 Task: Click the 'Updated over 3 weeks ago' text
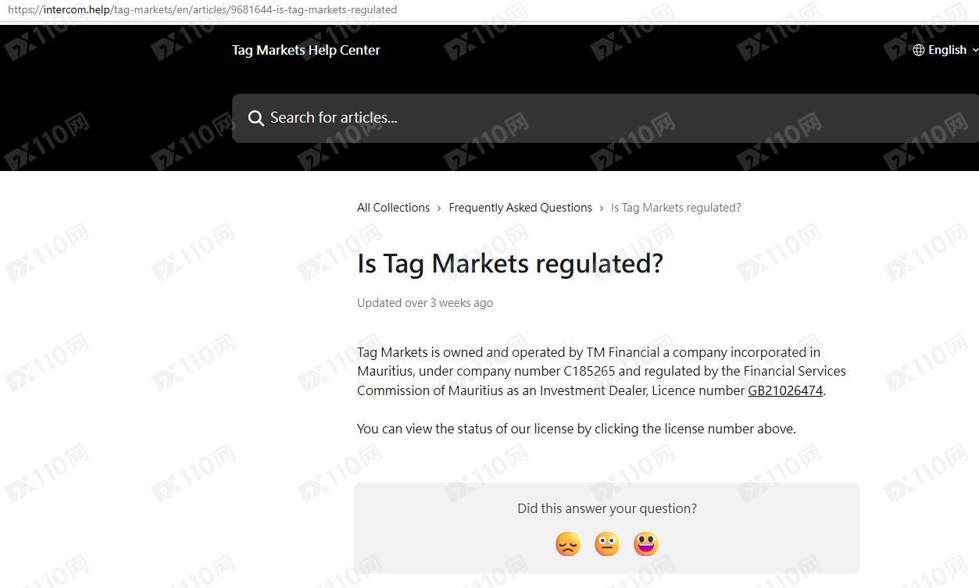tap(425, 303)
